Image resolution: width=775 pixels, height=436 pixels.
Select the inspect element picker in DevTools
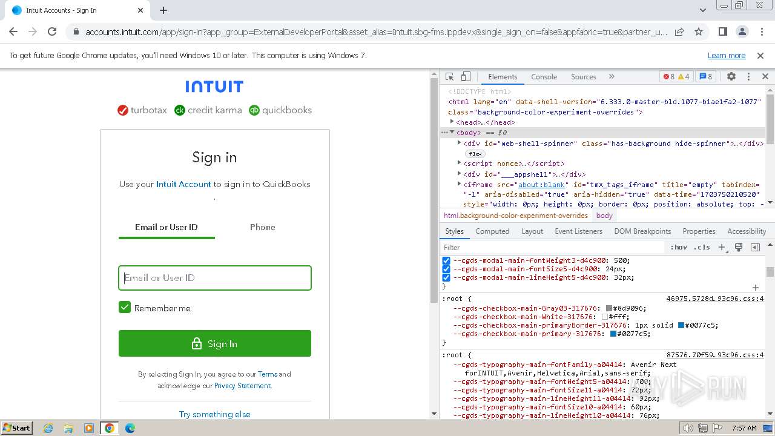449,77
